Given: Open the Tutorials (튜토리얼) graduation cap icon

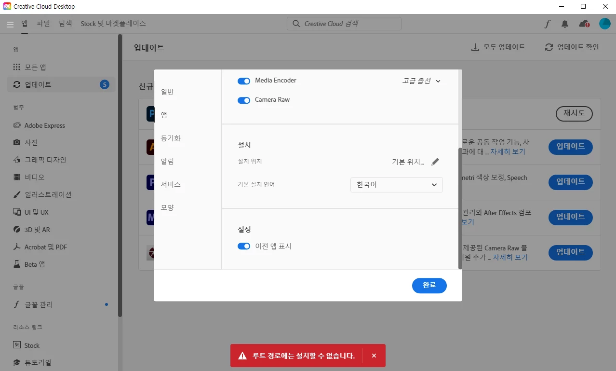Looking at the screenshot, I should coord(17,362).
